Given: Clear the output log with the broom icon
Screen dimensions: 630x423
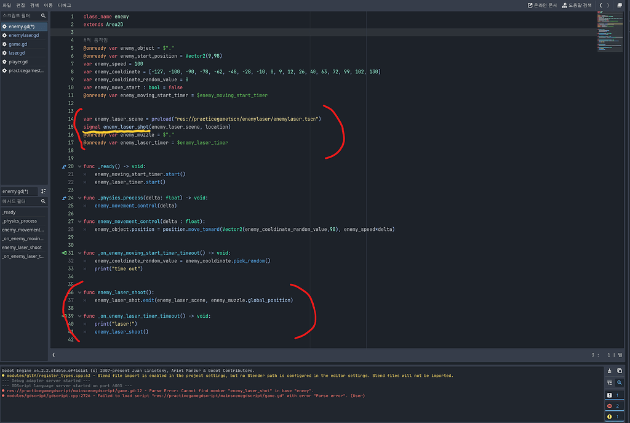Looking at the screenshot, I should click(x=610, y=371).
